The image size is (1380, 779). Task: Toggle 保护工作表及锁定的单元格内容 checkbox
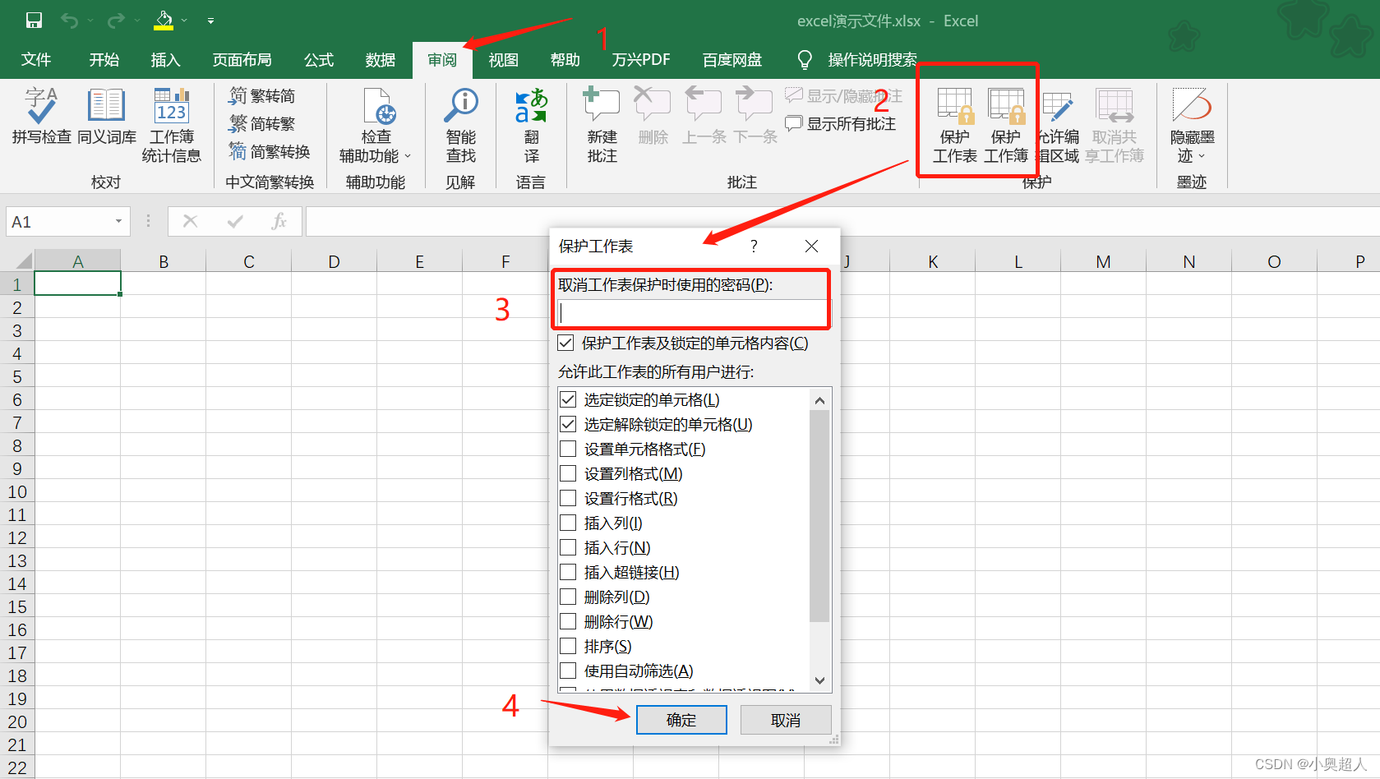pyautogui.click(x=565, y=343)
